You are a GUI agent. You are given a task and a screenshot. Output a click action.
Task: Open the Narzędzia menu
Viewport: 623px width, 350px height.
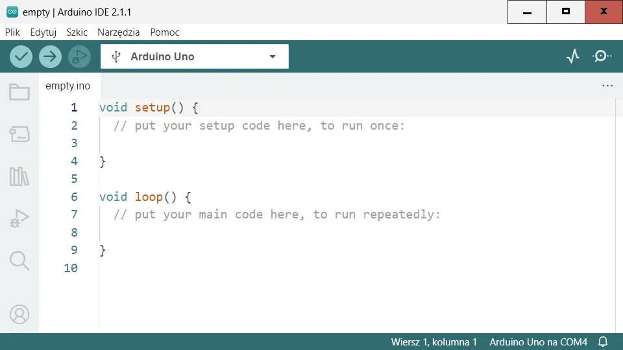[x=118, y=32]
